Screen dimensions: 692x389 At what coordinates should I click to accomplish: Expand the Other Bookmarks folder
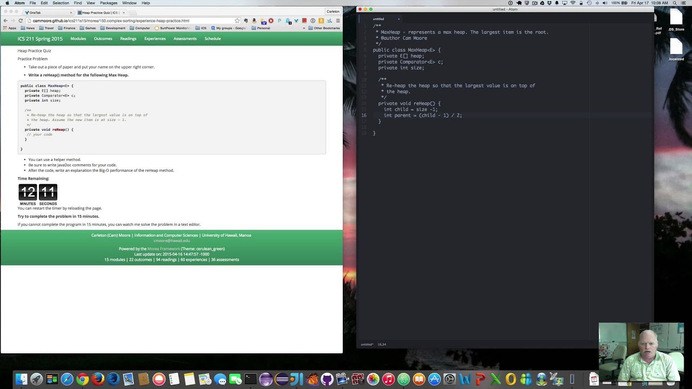(324, 28)
